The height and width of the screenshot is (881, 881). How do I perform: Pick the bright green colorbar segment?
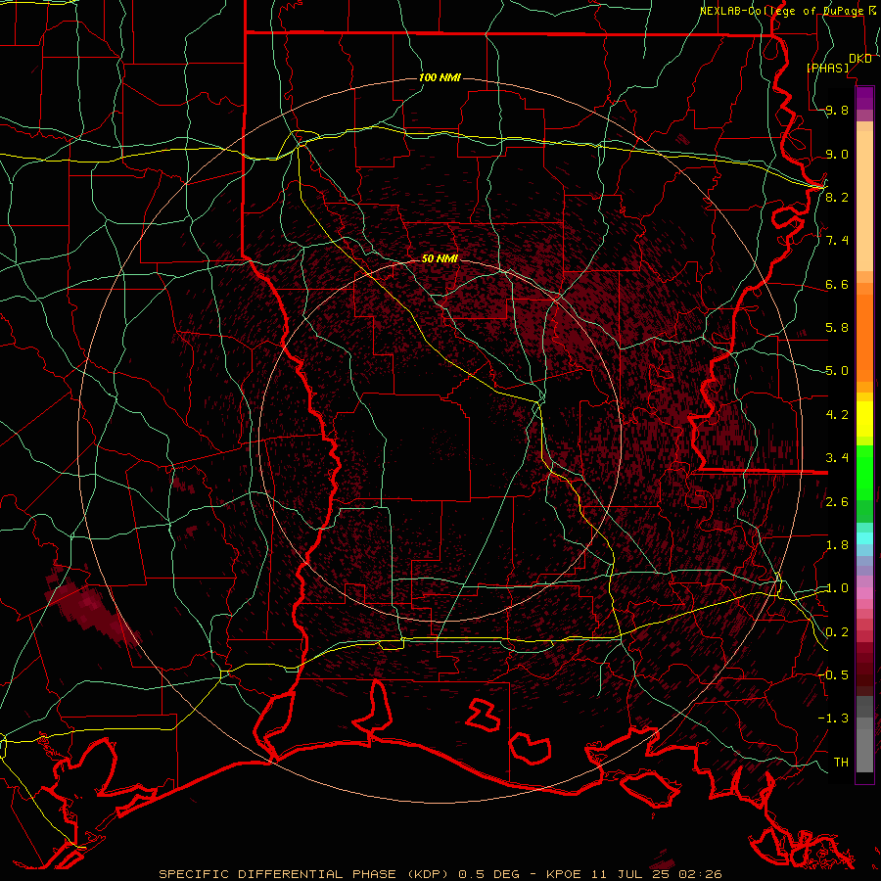tap(864, 473)
